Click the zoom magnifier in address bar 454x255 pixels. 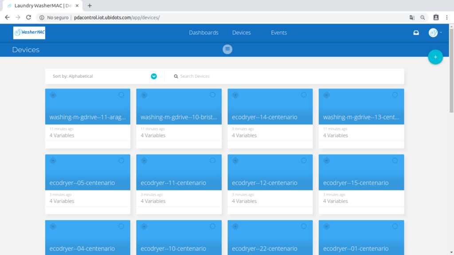click(423, 18)
